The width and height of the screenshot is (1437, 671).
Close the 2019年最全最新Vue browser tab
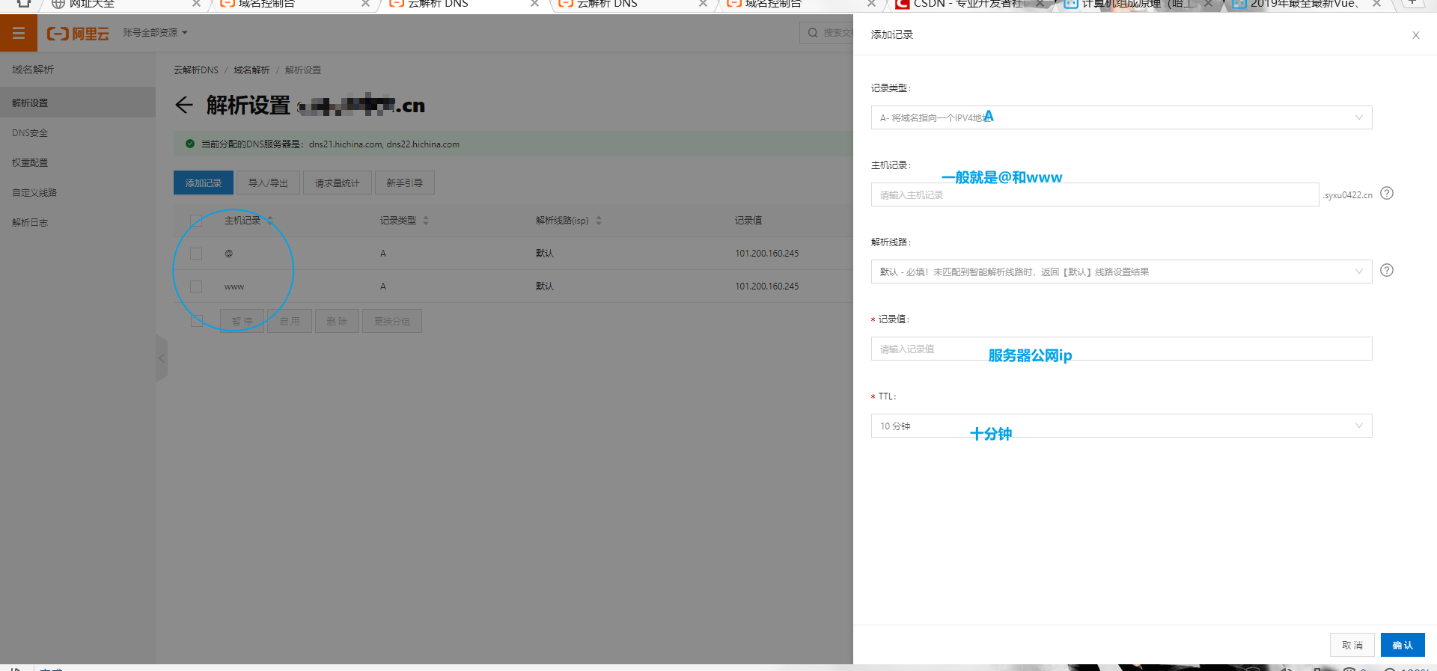point(1376,4)
